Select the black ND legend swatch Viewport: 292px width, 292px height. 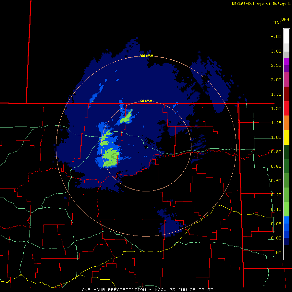tap(286, 252)
